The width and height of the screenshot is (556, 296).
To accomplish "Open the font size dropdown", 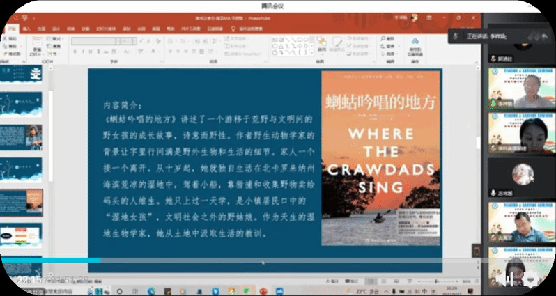I will pos(134,40).
